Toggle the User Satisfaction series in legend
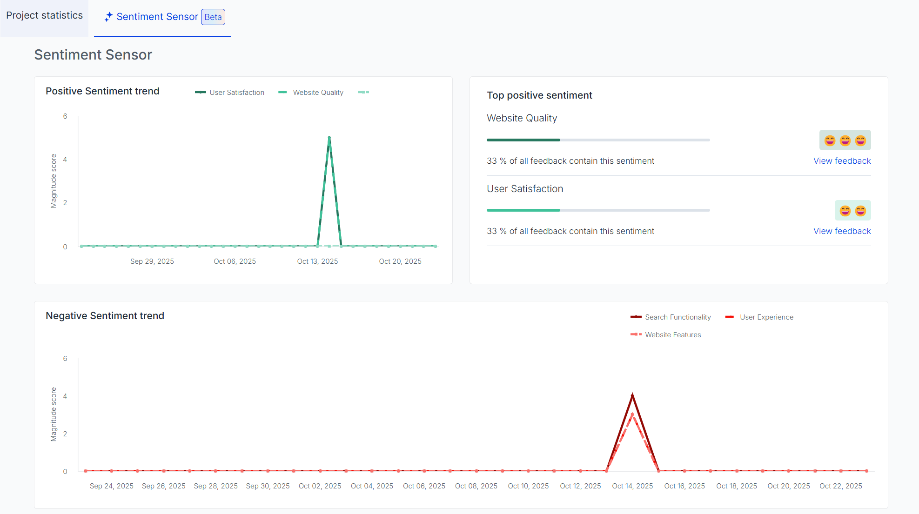 coord(236,93)
